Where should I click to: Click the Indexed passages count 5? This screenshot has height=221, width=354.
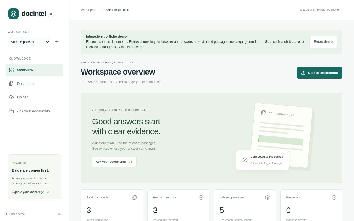pos(222,210)
